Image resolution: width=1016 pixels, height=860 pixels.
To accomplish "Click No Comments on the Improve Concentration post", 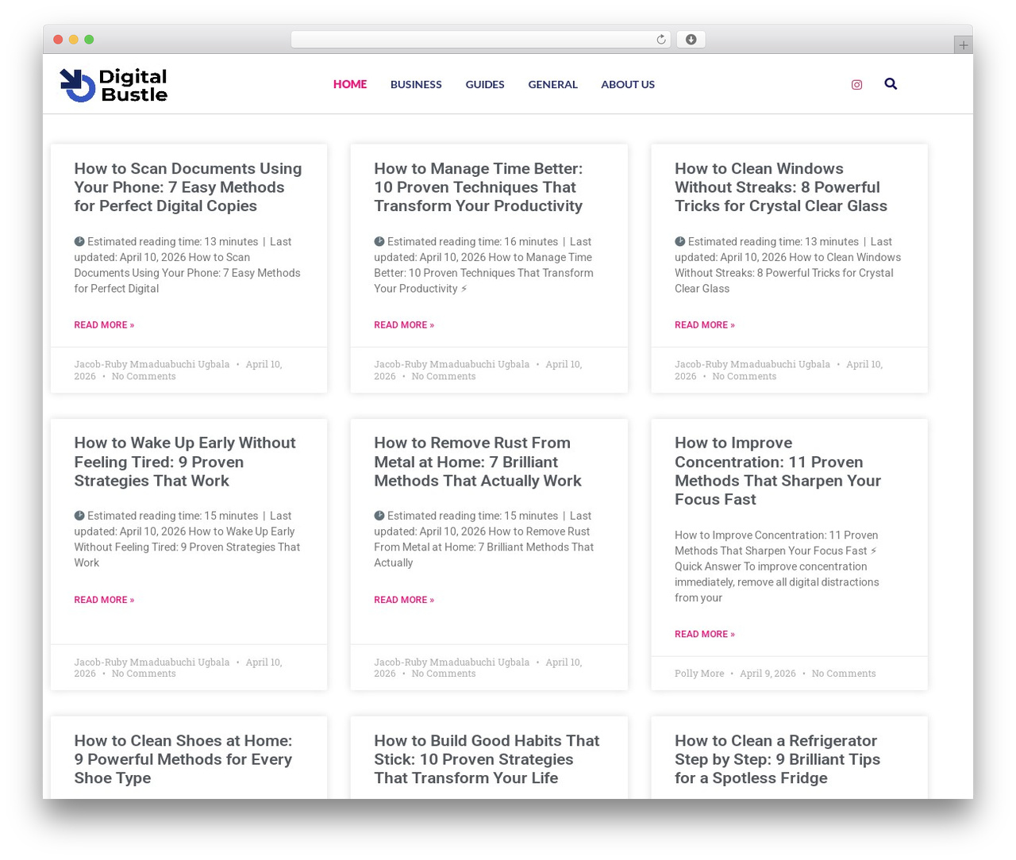I will pos(844,674).
